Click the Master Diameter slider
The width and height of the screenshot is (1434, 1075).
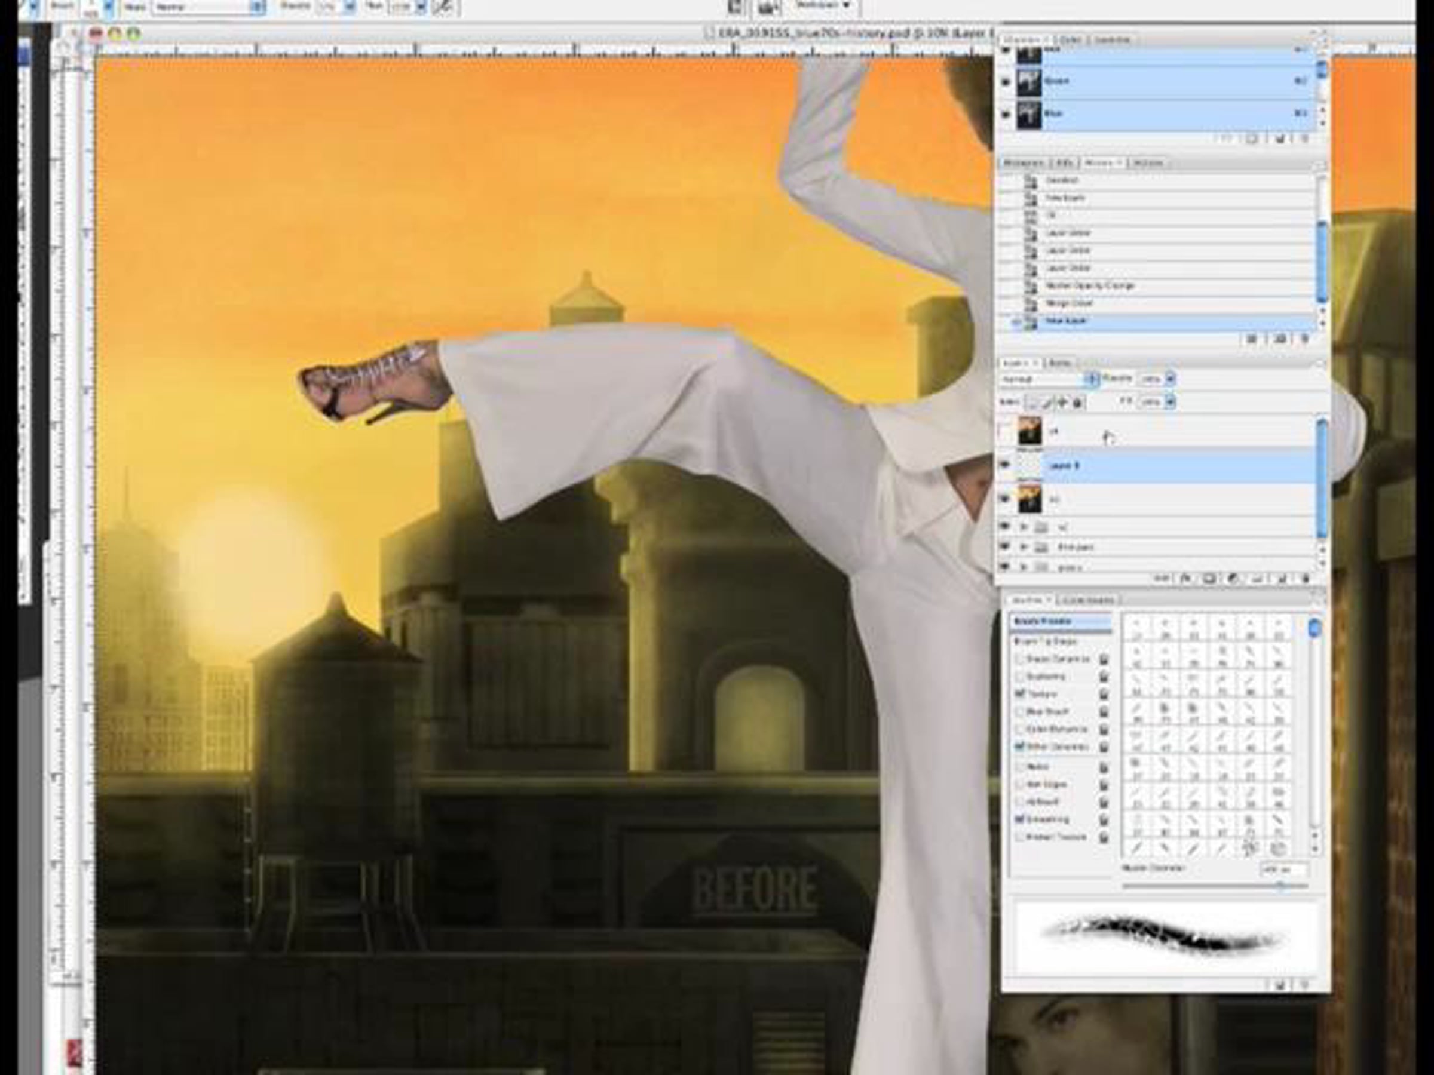[x=1280, y=884]
